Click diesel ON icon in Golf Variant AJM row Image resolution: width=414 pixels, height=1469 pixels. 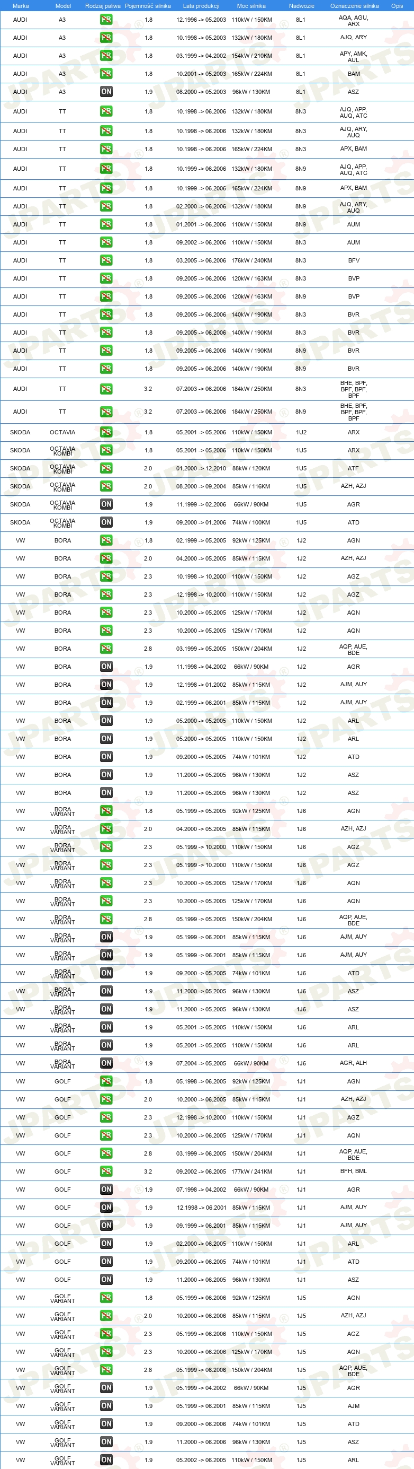coord(106,1406)
